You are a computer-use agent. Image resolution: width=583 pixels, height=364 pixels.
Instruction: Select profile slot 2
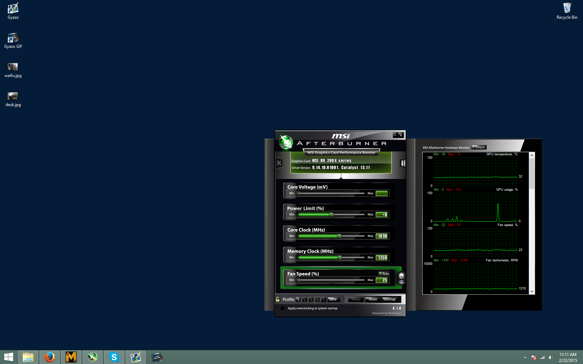pyautogui.click(x=305, y=300)
